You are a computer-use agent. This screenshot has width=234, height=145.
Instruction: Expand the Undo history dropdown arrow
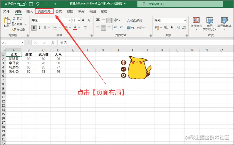(x=41, y=4)
